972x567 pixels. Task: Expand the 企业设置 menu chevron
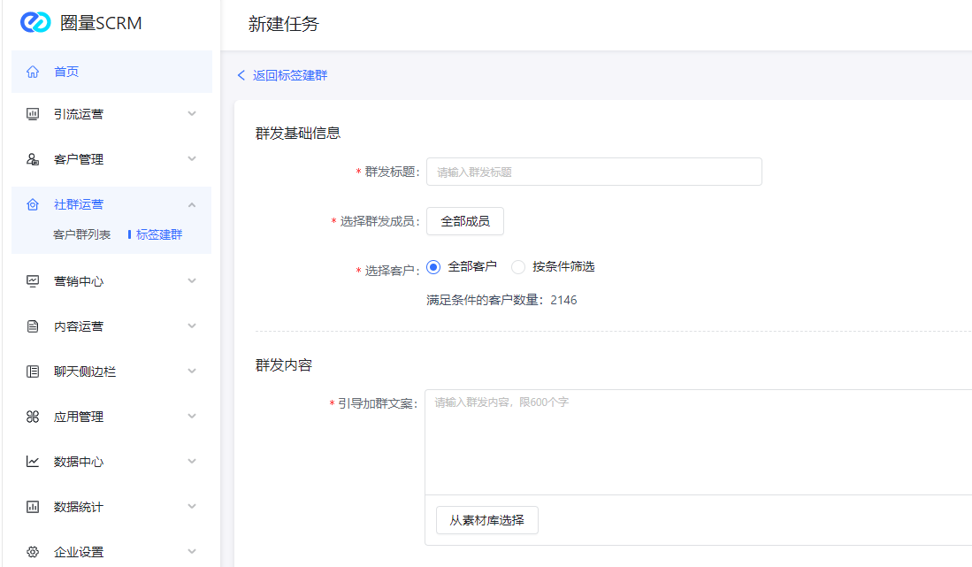(x=192, y=552)
